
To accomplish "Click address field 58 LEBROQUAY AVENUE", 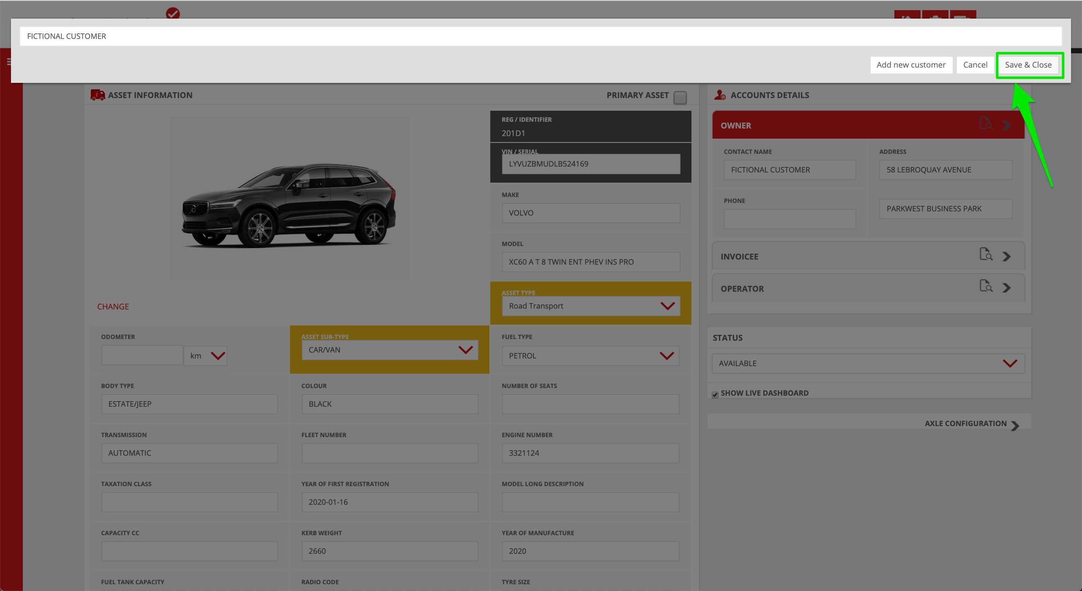I will click(945, 170).
